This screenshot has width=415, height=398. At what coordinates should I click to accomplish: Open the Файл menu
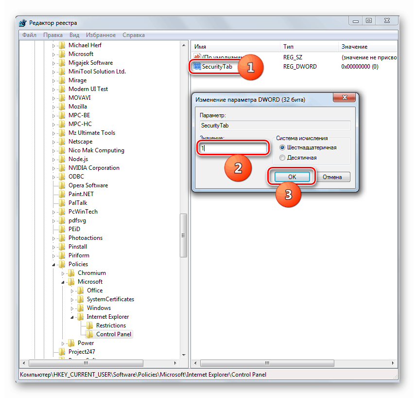click(29, 35)
